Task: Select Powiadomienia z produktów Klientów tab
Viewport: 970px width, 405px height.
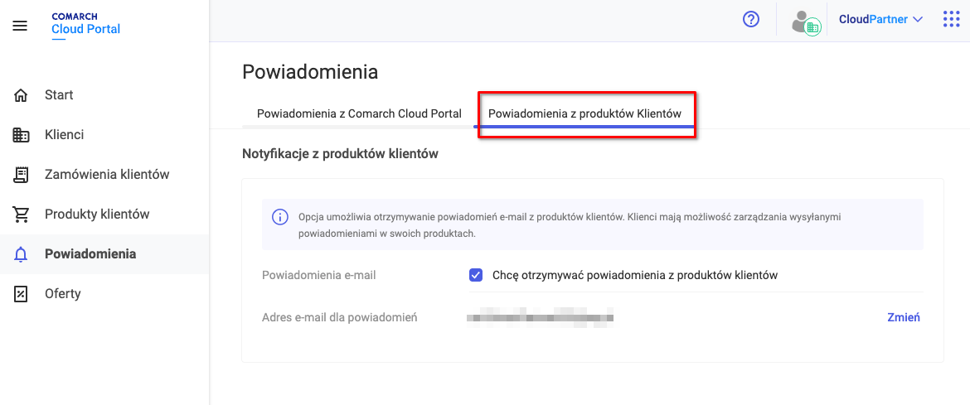Action: [x=584, y=113]
